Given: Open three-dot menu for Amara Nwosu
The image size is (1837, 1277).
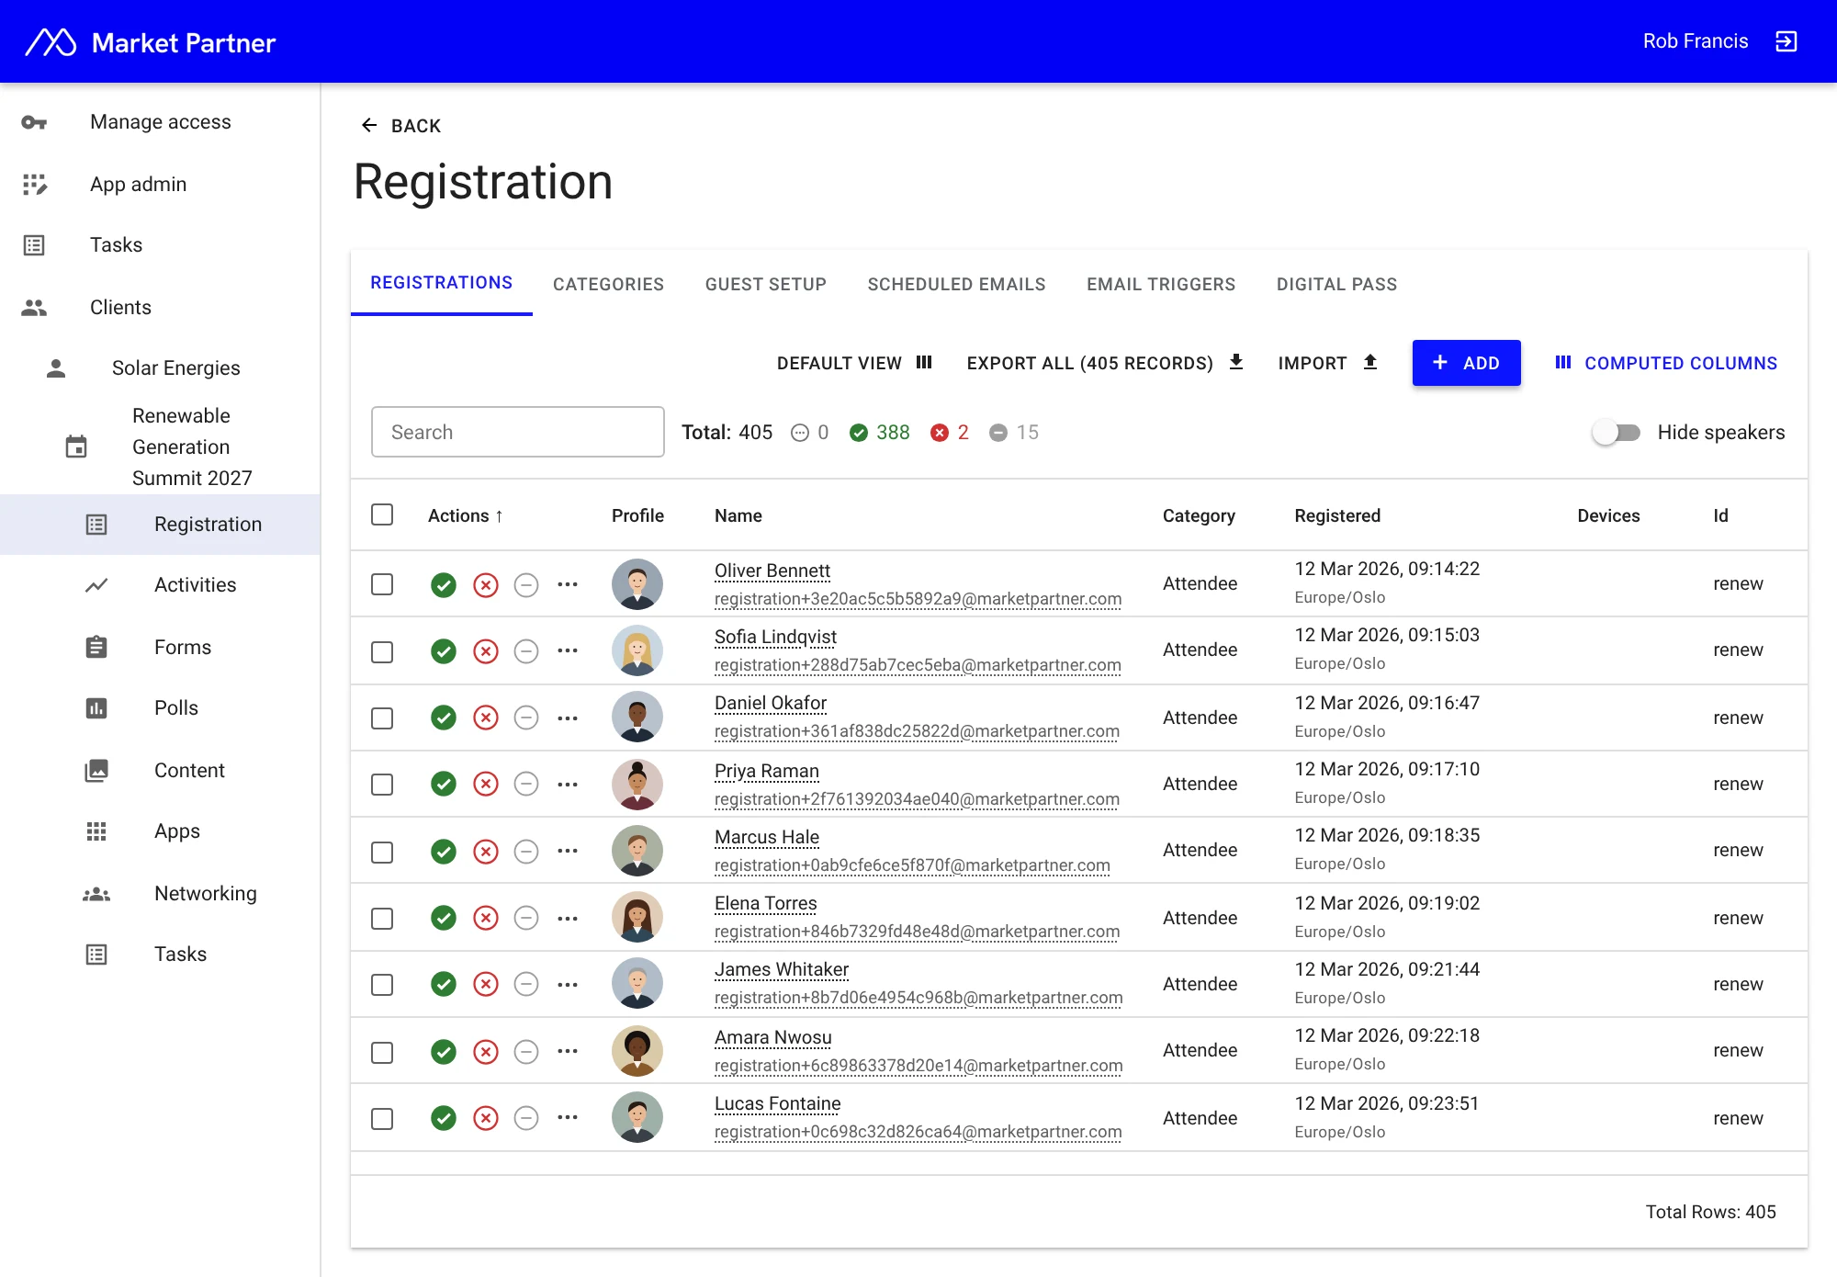Looking at the screenshot, I should point(568,1052).
